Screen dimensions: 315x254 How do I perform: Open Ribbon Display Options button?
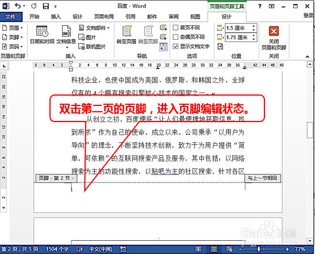click(x=272, y=6)
